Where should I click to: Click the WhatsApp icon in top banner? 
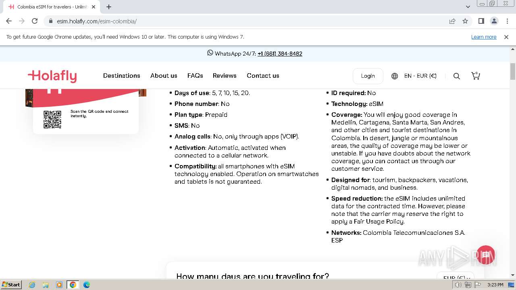tap(210, 53)
